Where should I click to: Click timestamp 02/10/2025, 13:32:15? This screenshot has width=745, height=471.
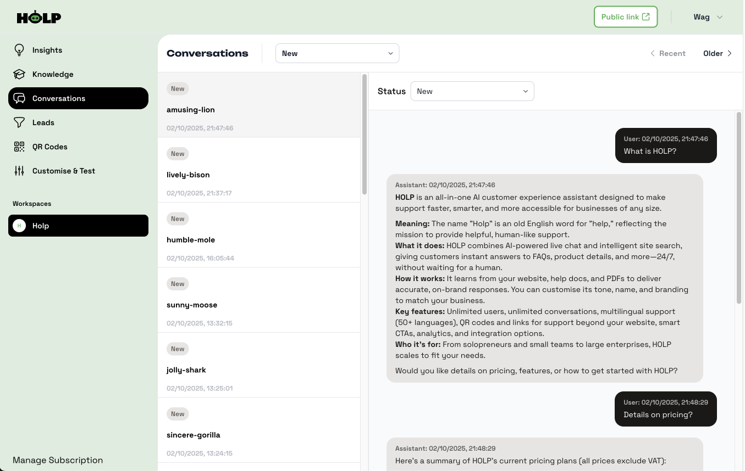200,323
